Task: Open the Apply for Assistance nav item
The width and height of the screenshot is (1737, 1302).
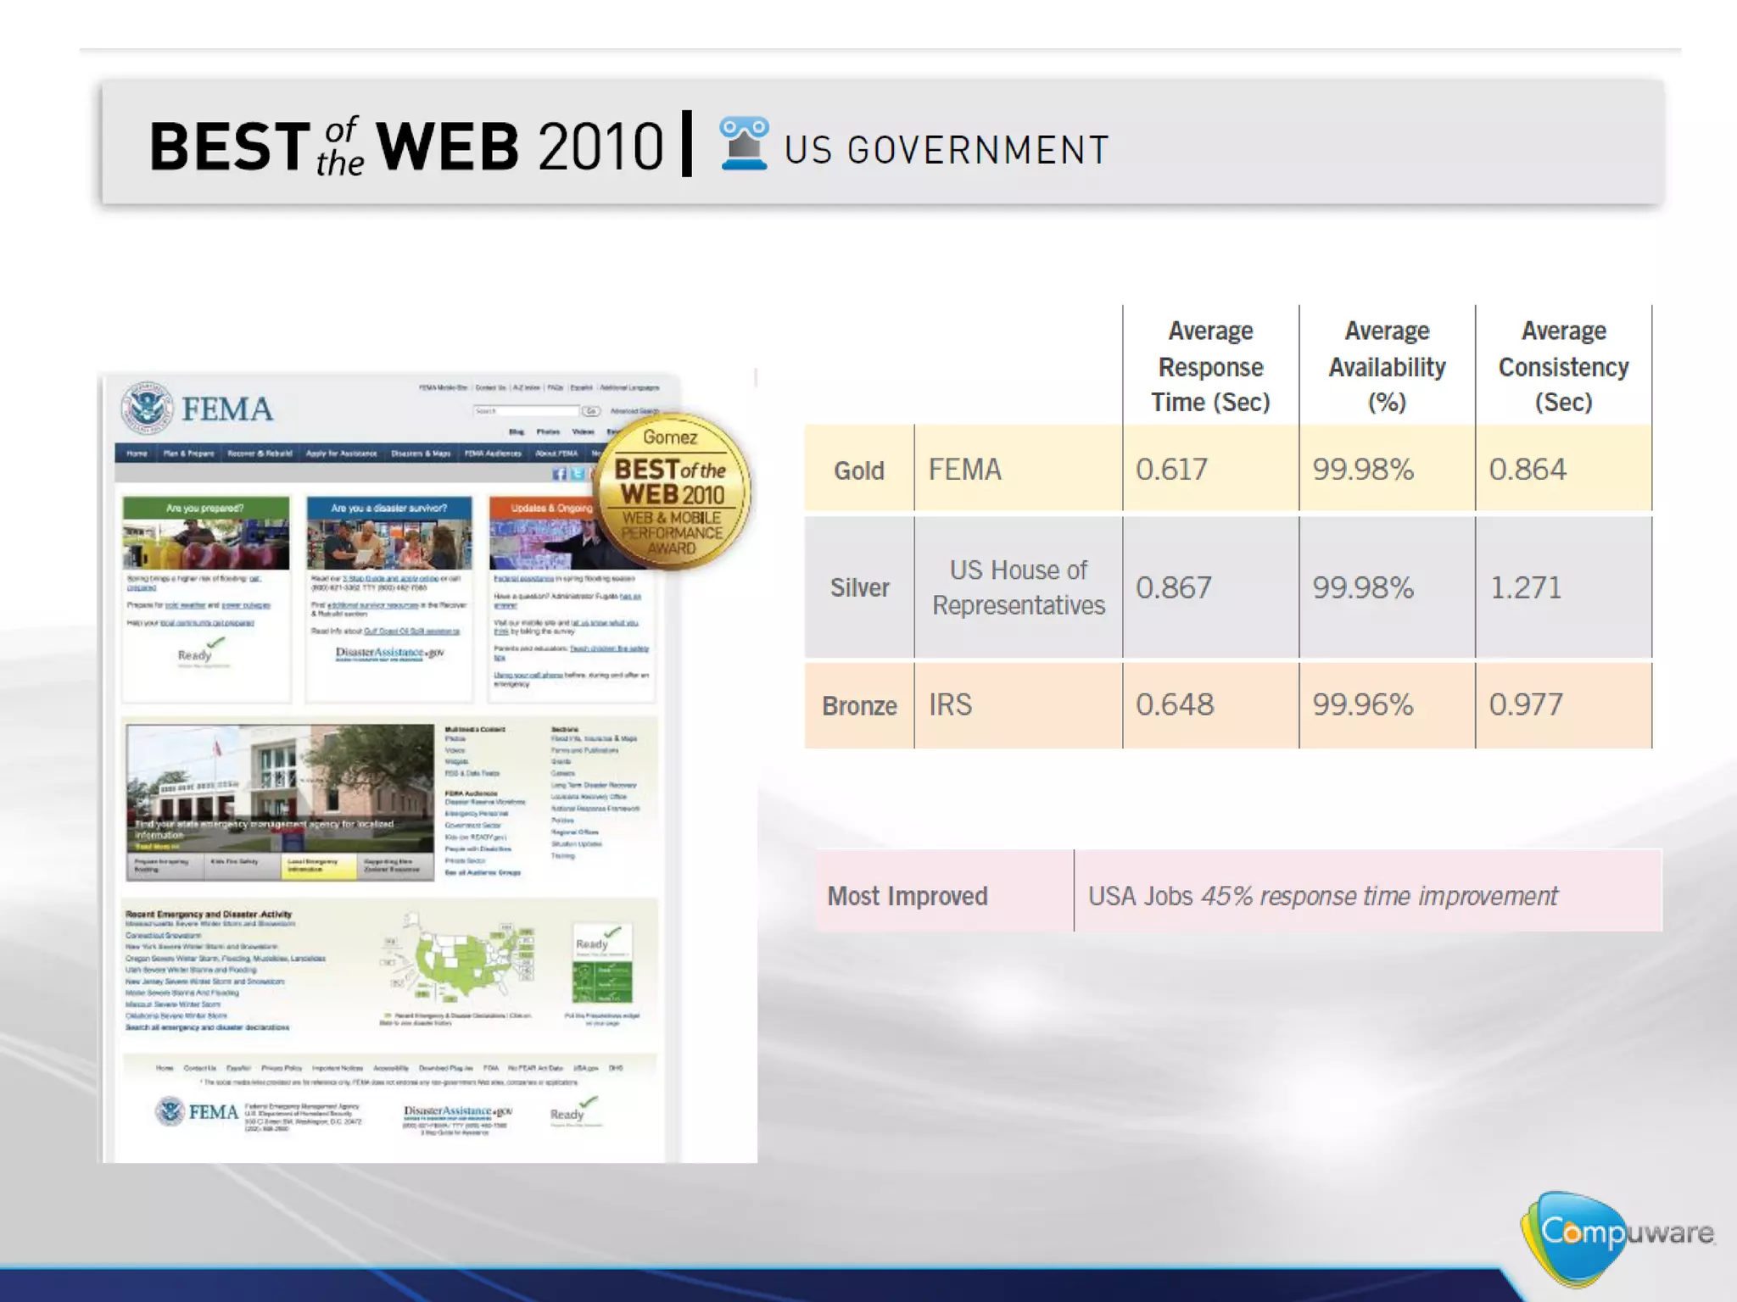Action: tap(341, 453)
